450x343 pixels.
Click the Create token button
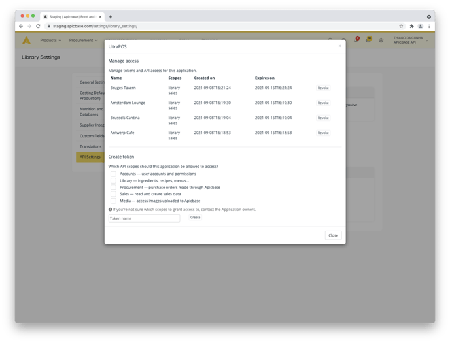[195, 217]
